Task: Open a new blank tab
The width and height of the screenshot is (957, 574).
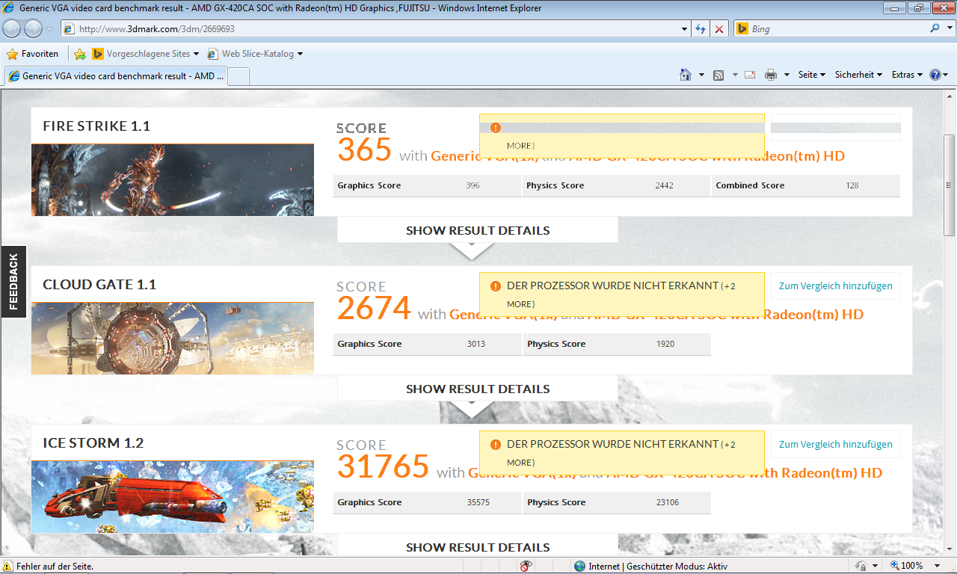Action: click(238, 76)
